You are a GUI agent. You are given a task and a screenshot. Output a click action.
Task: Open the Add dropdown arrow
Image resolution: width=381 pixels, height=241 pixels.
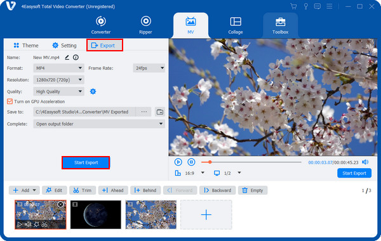34,190
